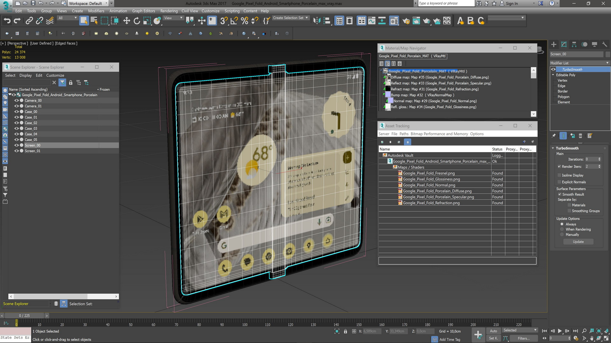Open the Scripting menu
Image resolution: width=611 pixels, height=343 pixels.
[232, 11]
